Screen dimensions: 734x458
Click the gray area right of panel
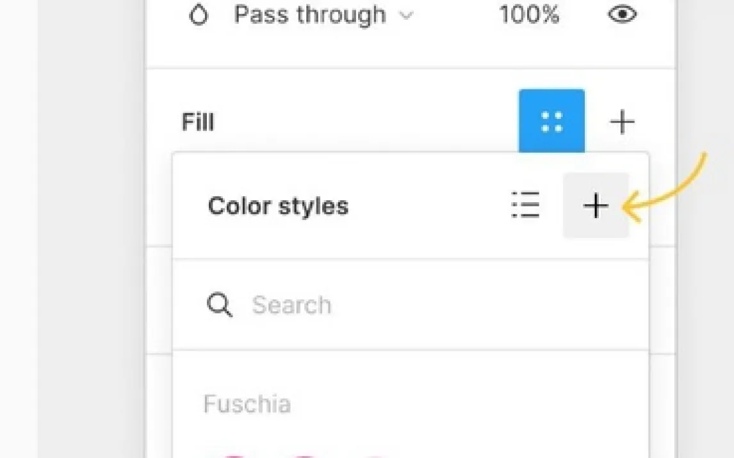705,320
